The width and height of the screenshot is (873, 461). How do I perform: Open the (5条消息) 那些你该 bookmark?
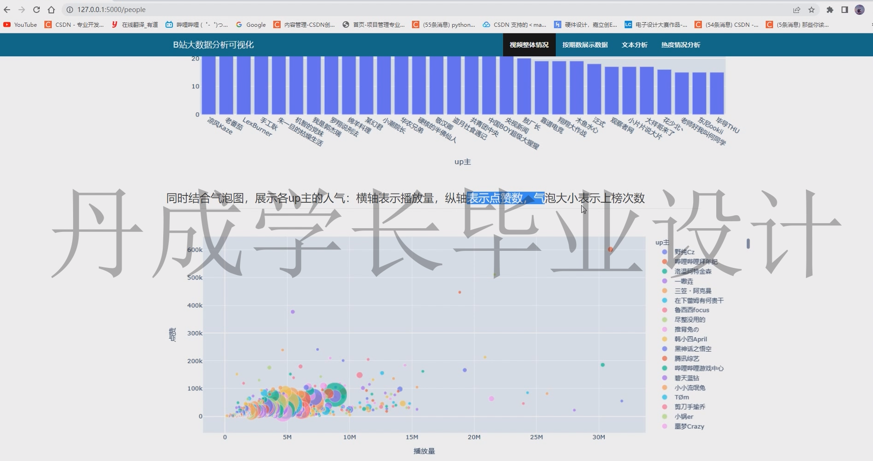pyautogui.click(x=798, y=25)
